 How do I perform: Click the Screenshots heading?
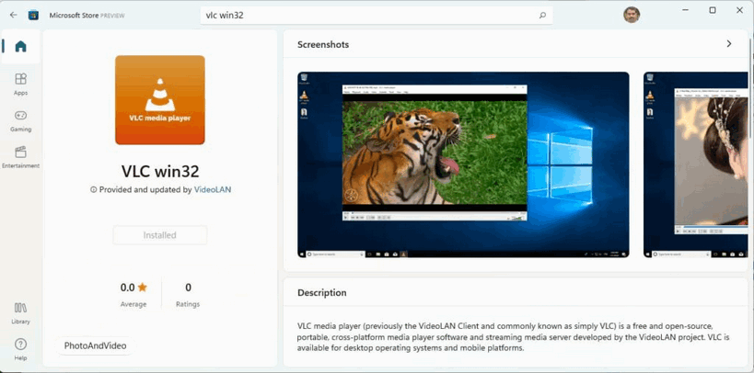tap(323, 45)
